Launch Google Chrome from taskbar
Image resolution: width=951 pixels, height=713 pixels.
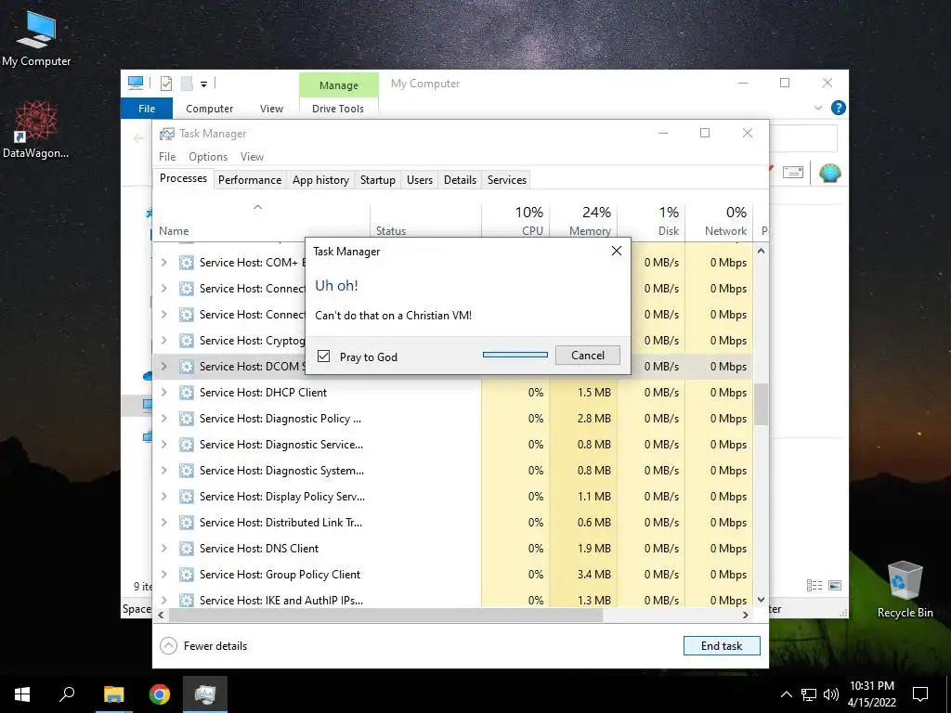click(160, 694)
